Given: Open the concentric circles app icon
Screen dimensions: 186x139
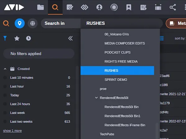Looking at the screenshot, I should tap(114, 7).
